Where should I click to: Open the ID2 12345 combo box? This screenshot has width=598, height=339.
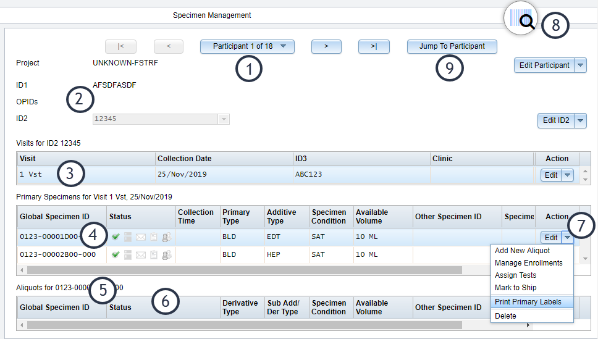pyautogui.click(x=161, y=119)
